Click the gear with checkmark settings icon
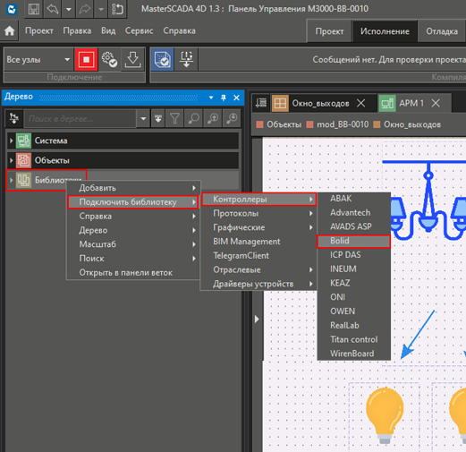Image resolution: width=466 pixels, height=452 pixels. (109, 59)
